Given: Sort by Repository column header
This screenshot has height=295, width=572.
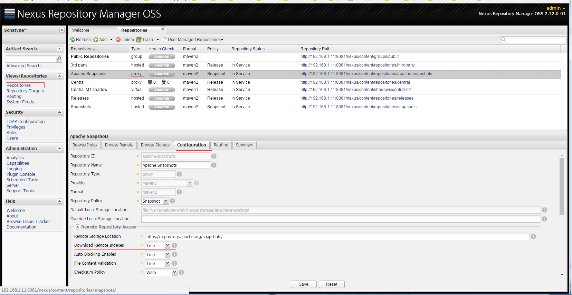Looking at the screenshot, I should tap(99, 49).
